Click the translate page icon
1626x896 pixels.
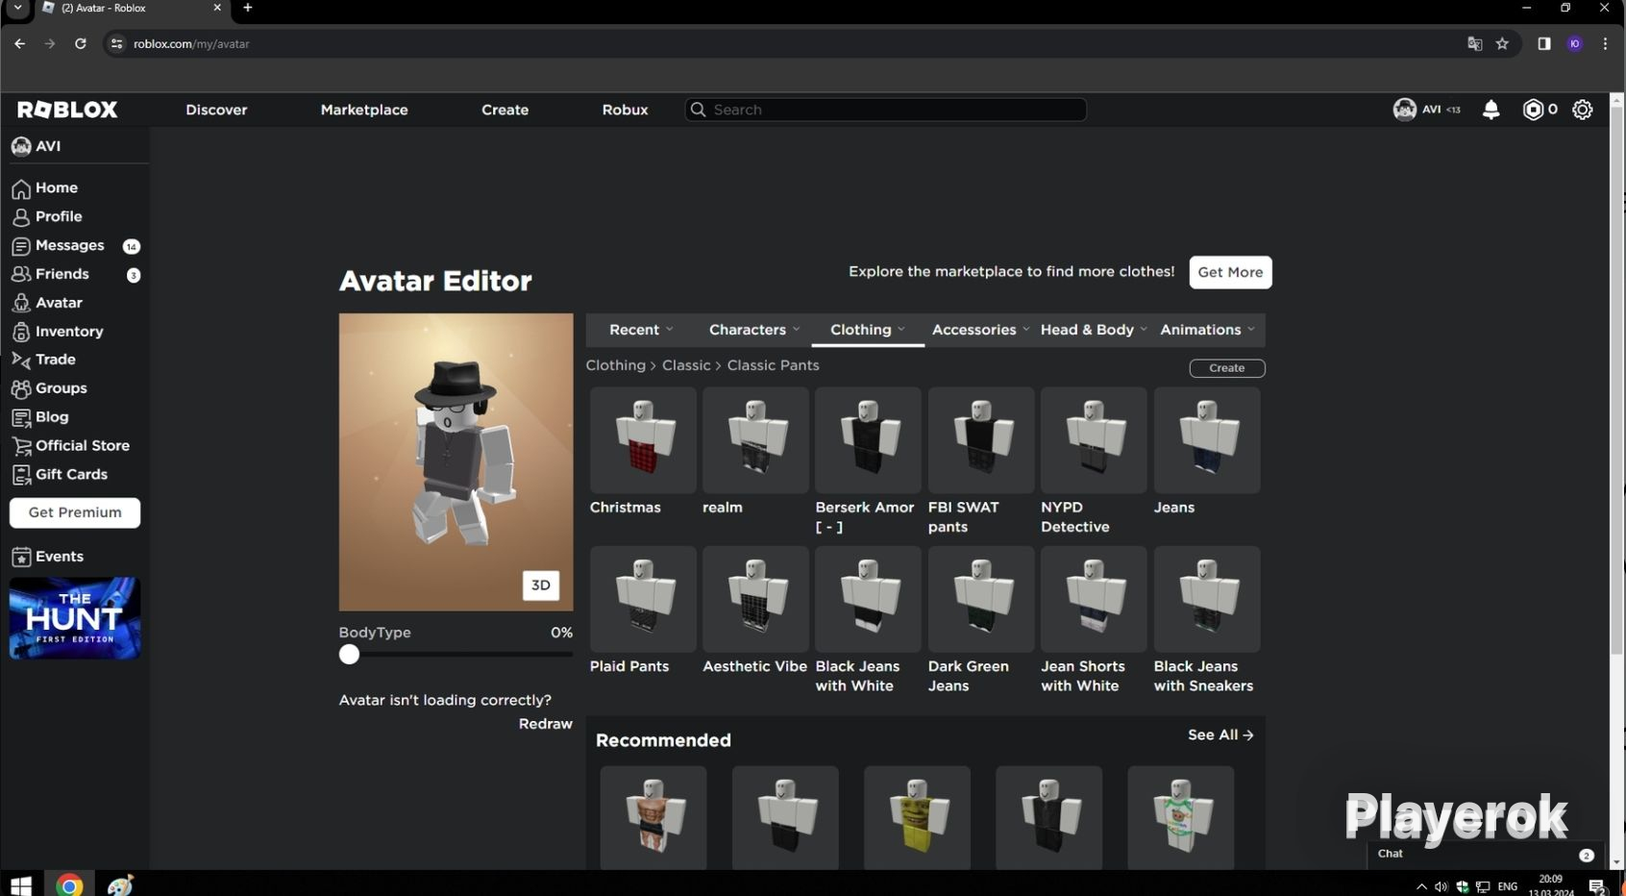1474,43
